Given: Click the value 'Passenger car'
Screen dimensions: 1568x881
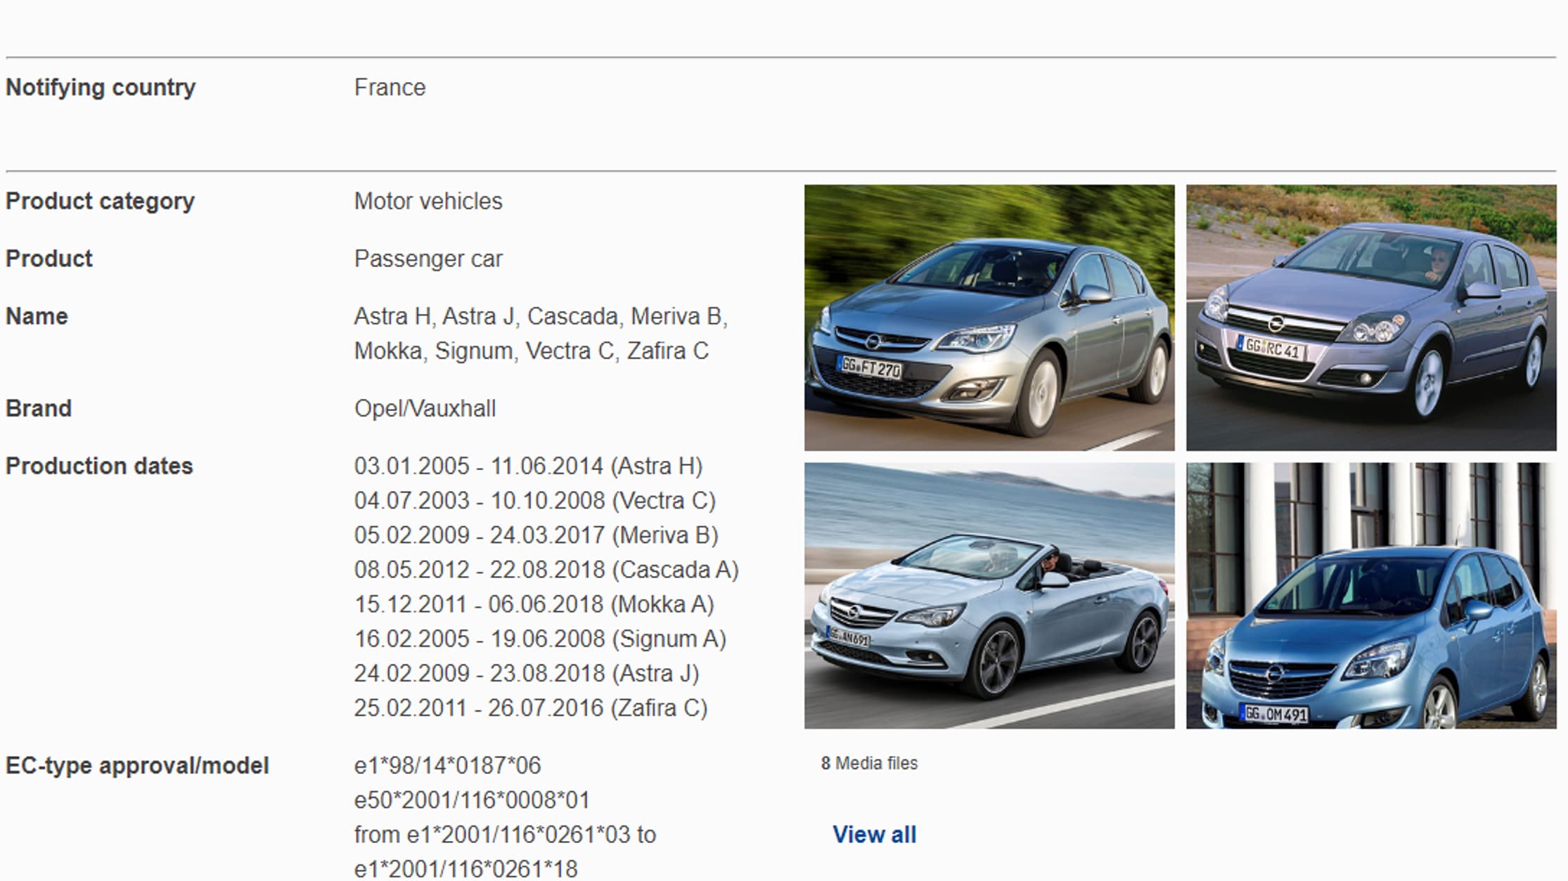Looking at the screenshot, I should point(428,259).
